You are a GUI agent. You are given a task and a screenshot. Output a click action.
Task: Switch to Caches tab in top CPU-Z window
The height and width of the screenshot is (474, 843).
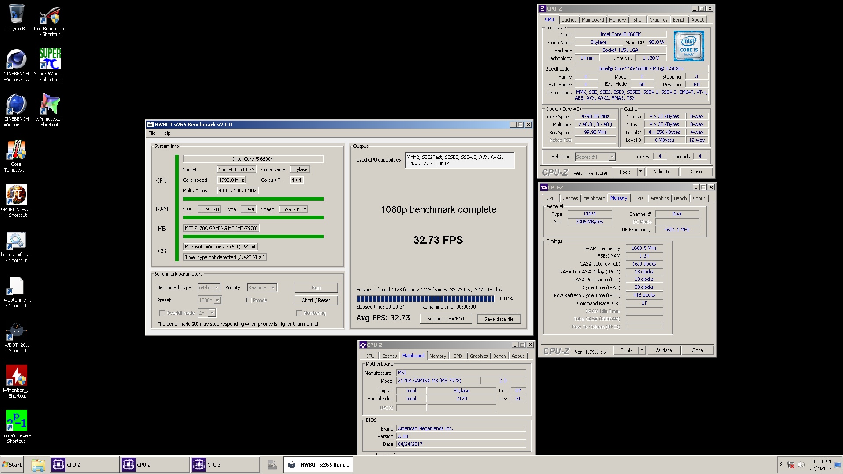coord(569,20)
